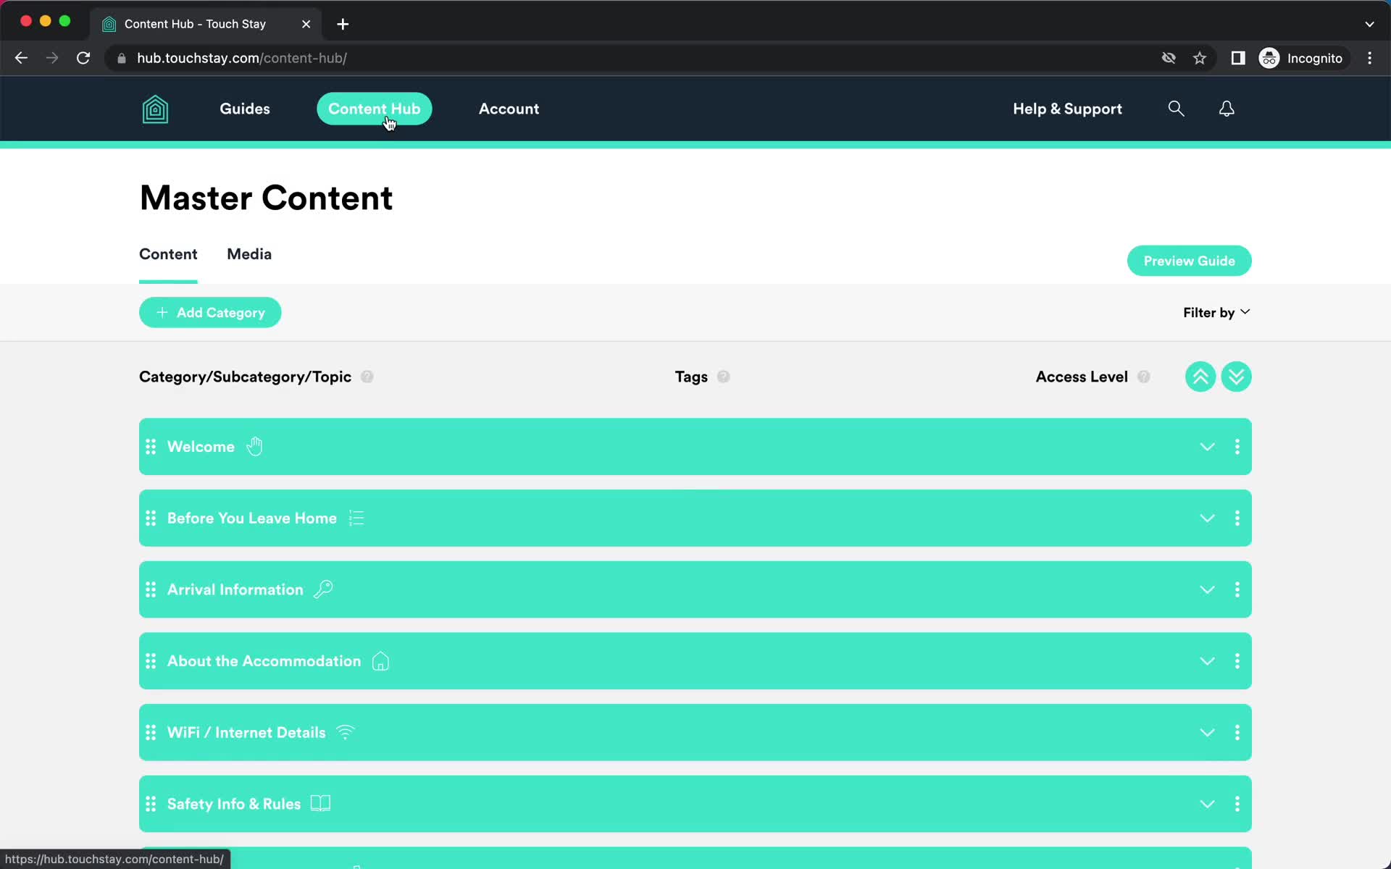Click the Add Category button
Viewport: 1391px width, 869px height.
click(x=210, y=312)
